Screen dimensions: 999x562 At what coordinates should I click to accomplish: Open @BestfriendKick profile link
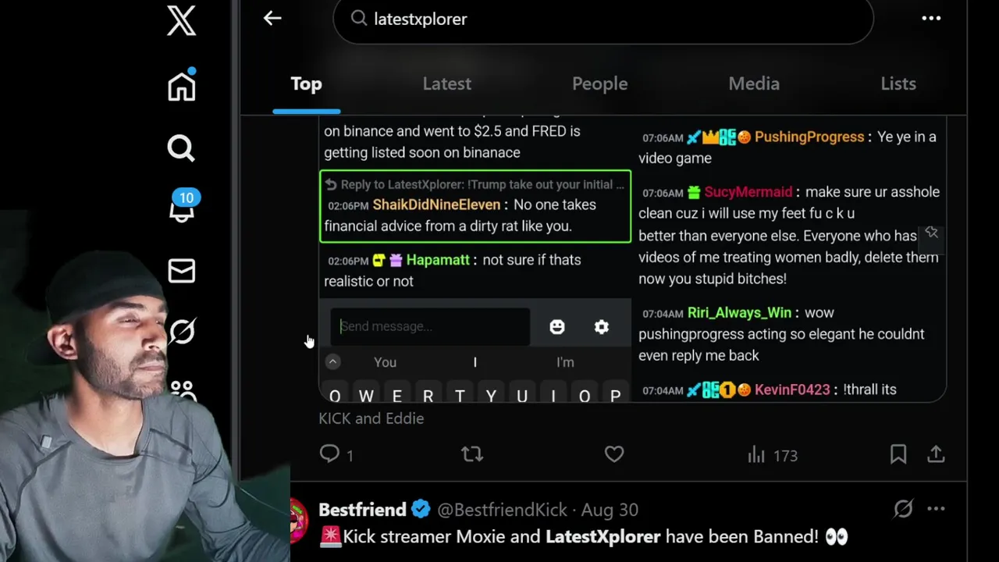tap(502, 510)
